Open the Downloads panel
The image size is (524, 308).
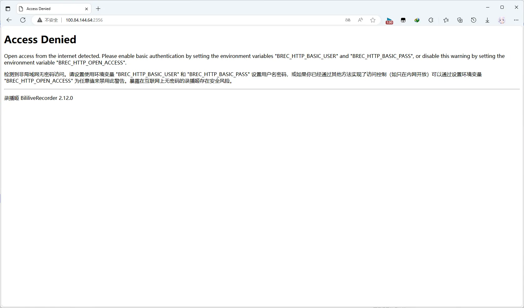click(x=487, y=20)
